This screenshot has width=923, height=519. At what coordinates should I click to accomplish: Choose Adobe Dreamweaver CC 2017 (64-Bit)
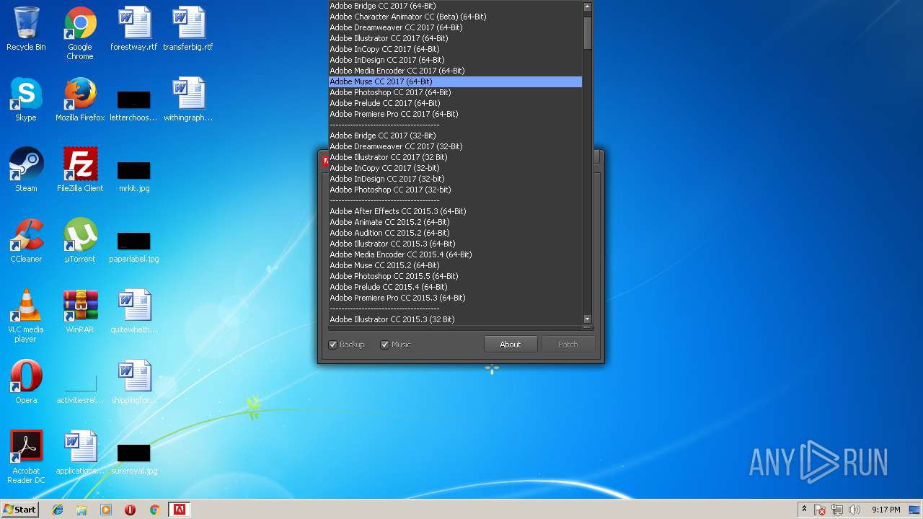(x=455, y=27)
